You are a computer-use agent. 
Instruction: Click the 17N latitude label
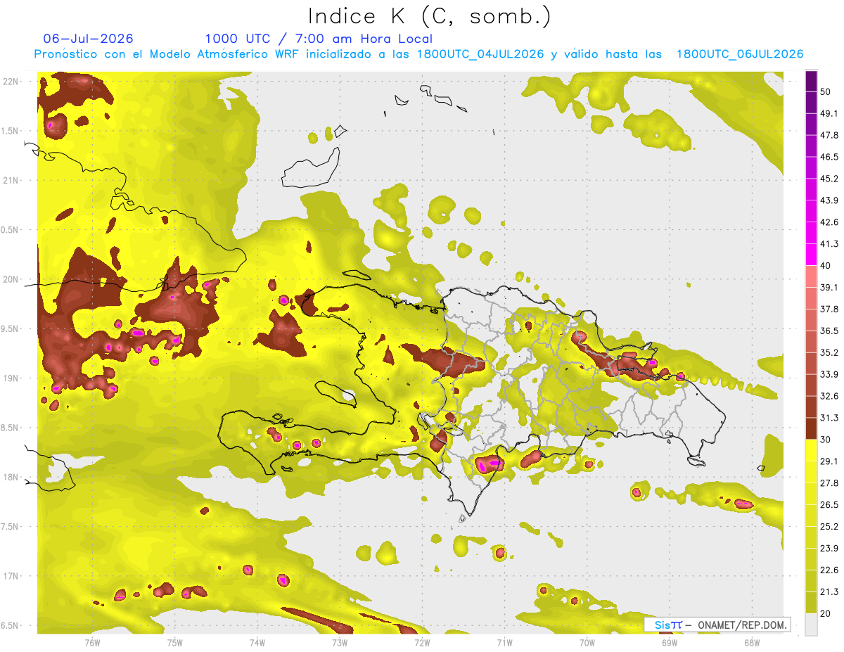[x=11, y=576]
